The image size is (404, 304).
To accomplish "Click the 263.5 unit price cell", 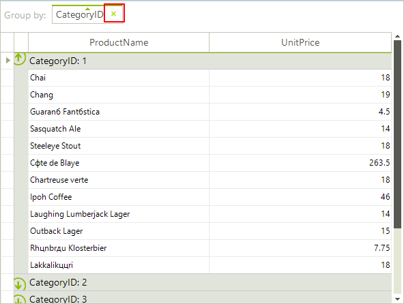I will click(300, 163).
